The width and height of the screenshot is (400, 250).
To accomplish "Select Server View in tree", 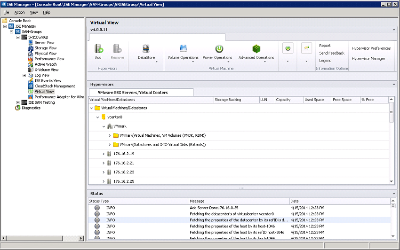I will (44, 43).
